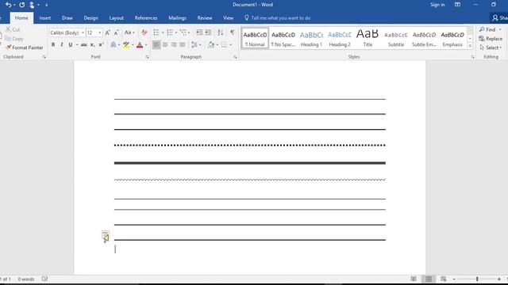Viewport: 508px width, 285px height.
Task: Toggle Bold formatting
Action: pos(53,44)
